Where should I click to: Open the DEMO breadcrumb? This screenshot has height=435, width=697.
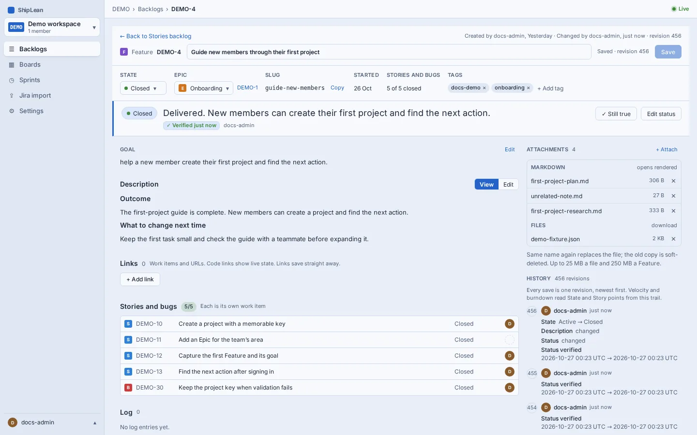tap(121, 9)
